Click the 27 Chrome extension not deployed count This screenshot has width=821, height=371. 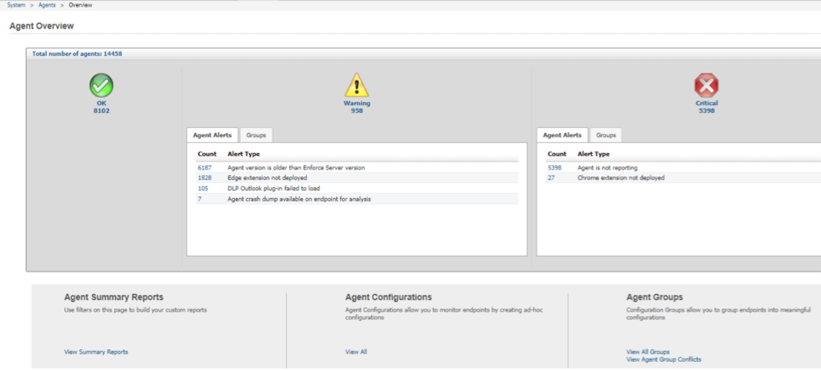pos(551,178)
